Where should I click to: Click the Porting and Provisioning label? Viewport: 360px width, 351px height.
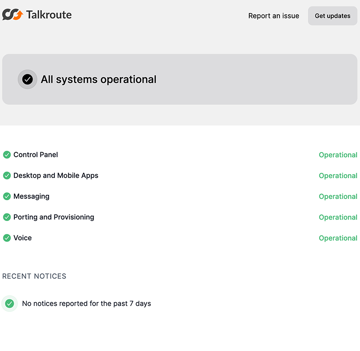[x=54, y=217]
